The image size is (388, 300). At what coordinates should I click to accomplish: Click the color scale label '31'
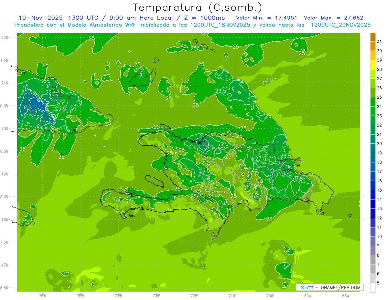380,41
